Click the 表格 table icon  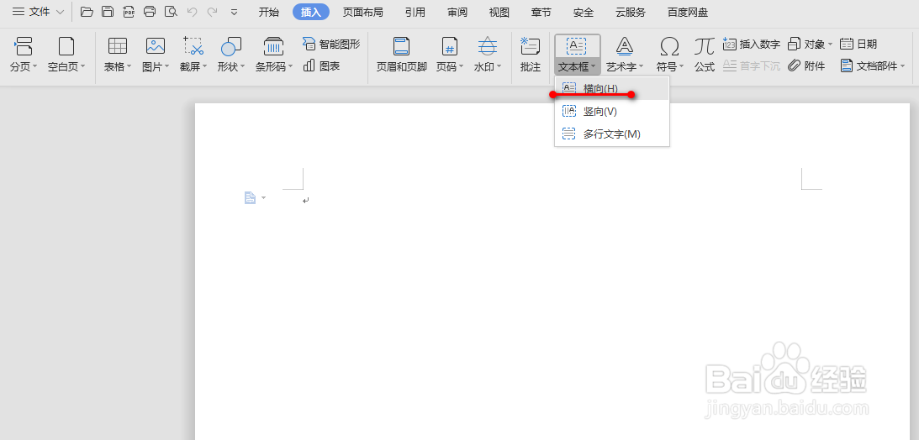pos(118,45)
